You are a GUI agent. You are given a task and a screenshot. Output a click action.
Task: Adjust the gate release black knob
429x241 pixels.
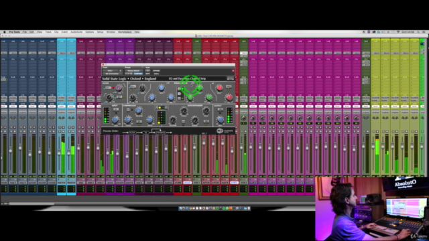173,120
